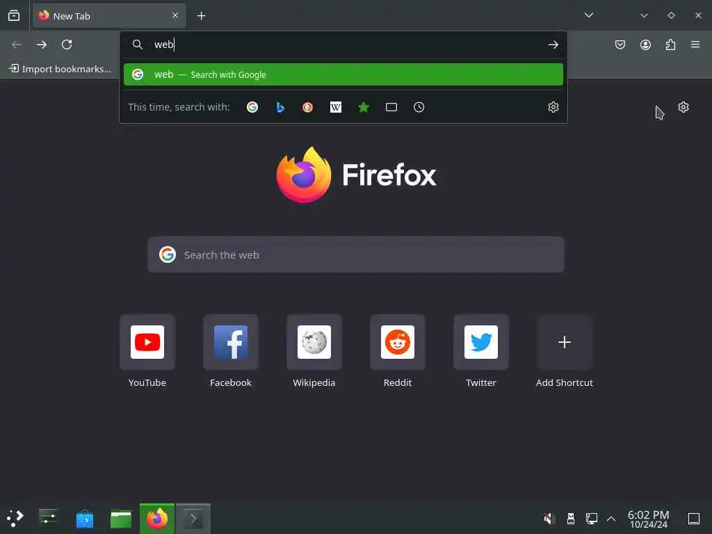Screen dimensions: 712x534
Task: Go back one page
Action: 17,44
